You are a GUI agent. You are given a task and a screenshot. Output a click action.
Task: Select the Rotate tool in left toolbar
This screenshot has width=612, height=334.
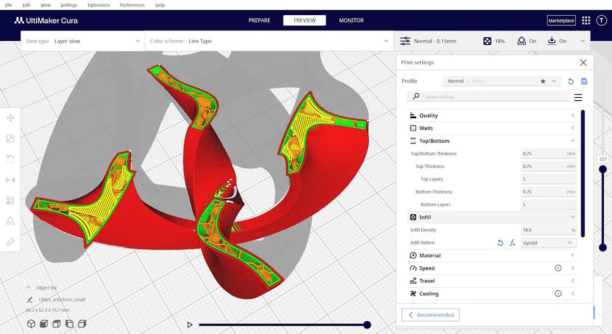pyautogui.click(x=10, y=159)
